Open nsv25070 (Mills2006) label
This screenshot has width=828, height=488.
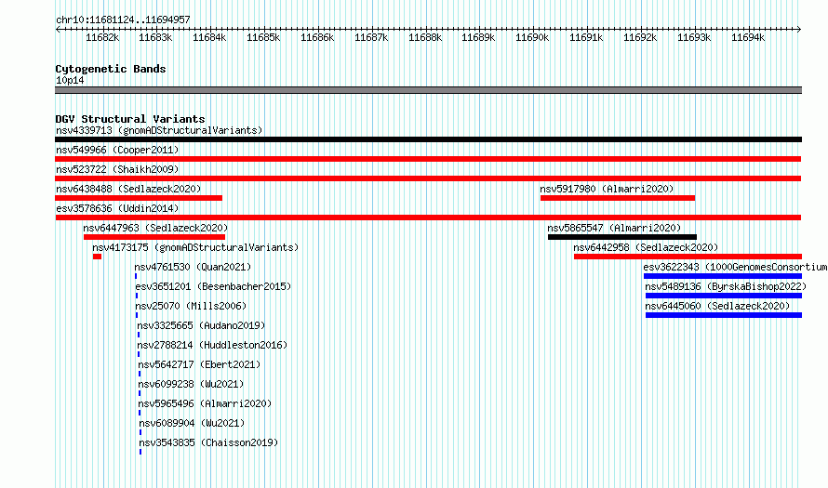click(x=191, y=306)
